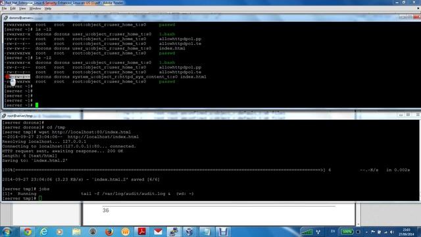Open the Windows Start menu
Screen dimensions: 421x237
(x=7, y=232)
